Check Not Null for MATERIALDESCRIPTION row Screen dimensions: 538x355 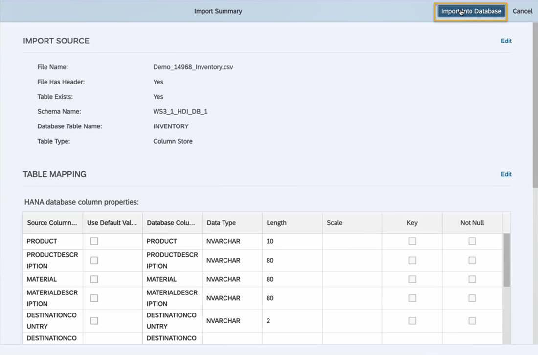tap(472, 298)
